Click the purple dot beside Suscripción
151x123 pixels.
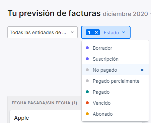(x=87, y=59)
